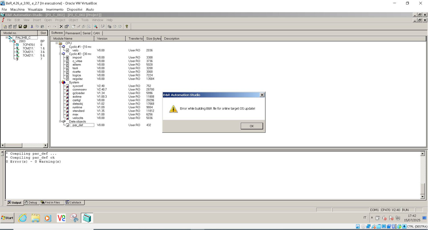This screenshot has height=230, width=428.
Task: Click the Start button
Action: [x=7, y=218]
